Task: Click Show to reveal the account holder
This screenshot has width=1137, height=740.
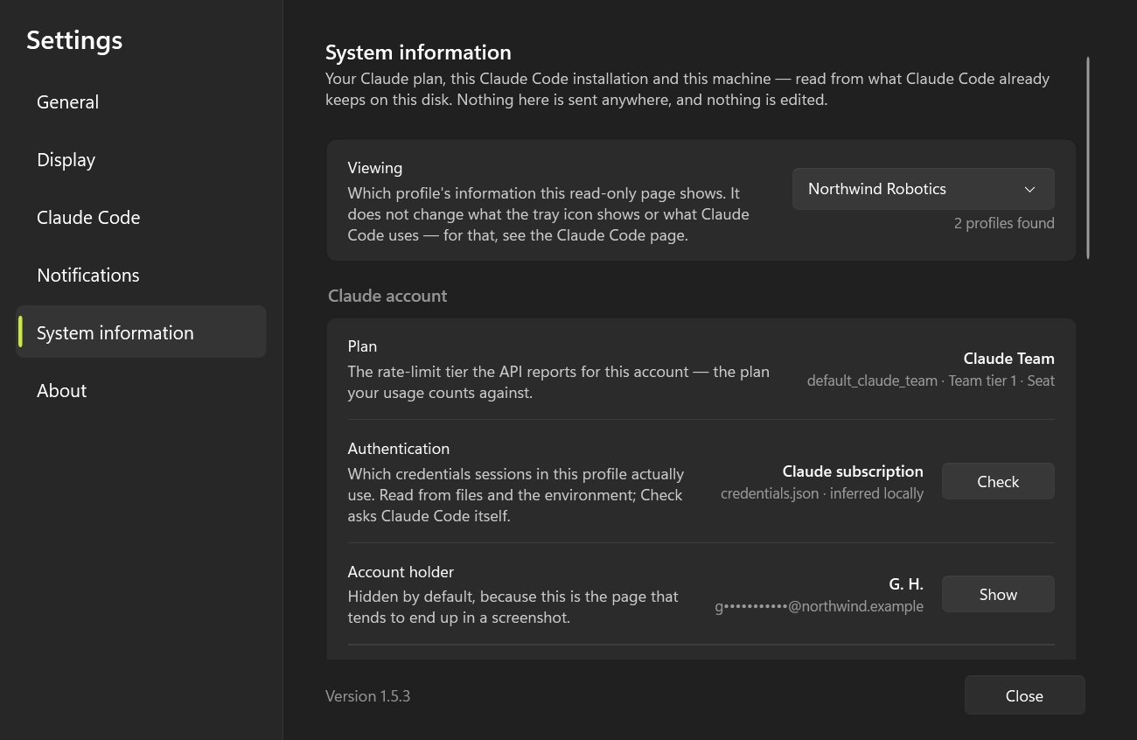Action: click(998, 595)
